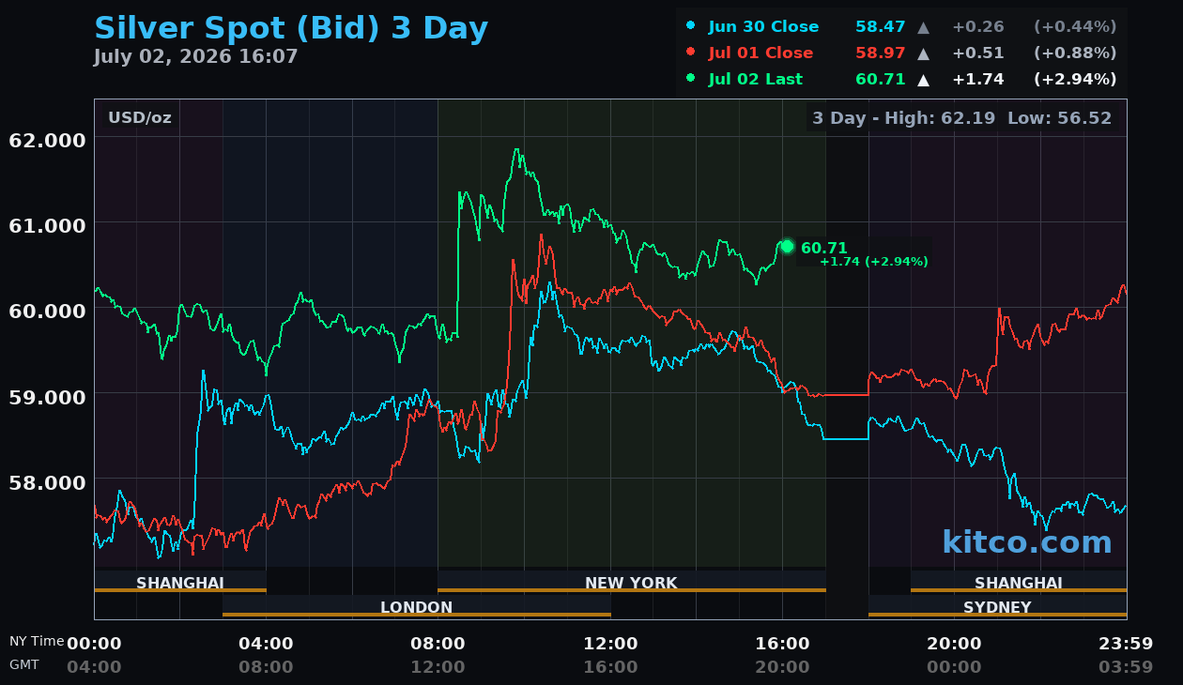1183x685 pixels.
Task: Click the white up arrow beside 60.71
Action: pos(924,80)
